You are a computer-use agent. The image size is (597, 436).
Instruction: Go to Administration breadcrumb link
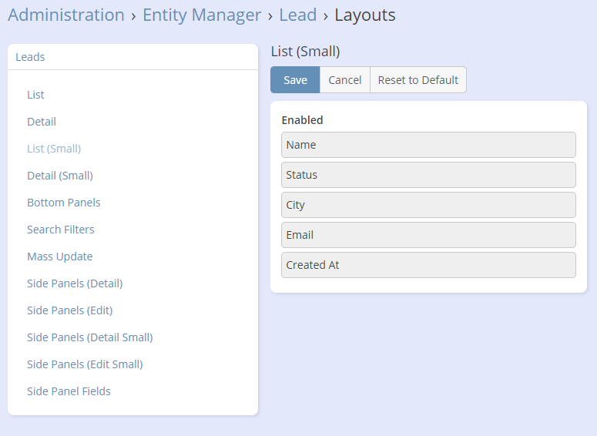click(66, 15)
